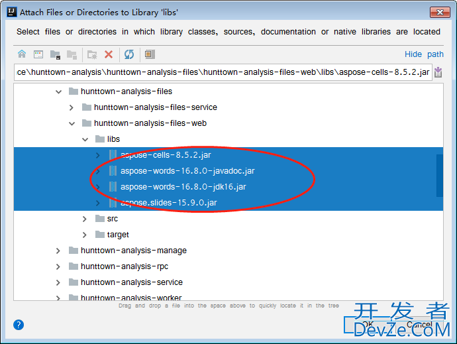The width and height of the screenshot is (457, 344).
Task: Click folder icon of hunttown-analysis-rpc
Action: (74, 266)
